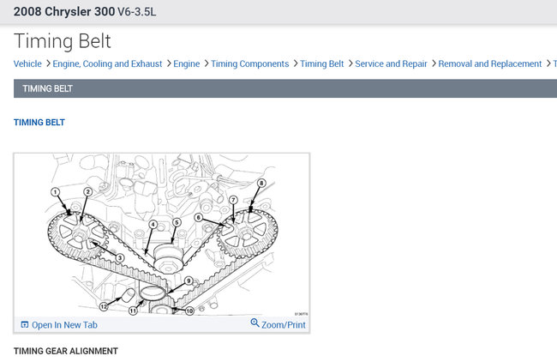The height and width of the screenshot is (362, 557).
Task: Click chevron before Removal and Replacement
Action: pyautogui.click(x=434, y=64)
